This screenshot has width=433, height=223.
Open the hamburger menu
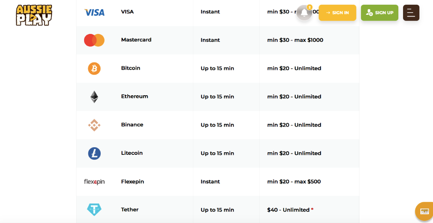click(411, 13)
